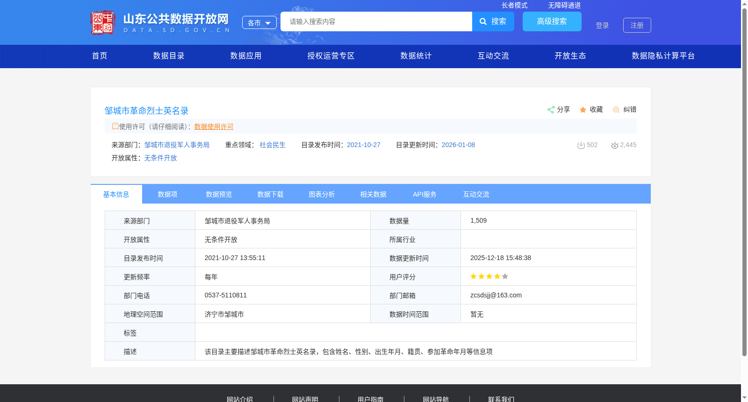Click the catalog update date 2026-01-08
748x402 pixels.
(458, 145)
